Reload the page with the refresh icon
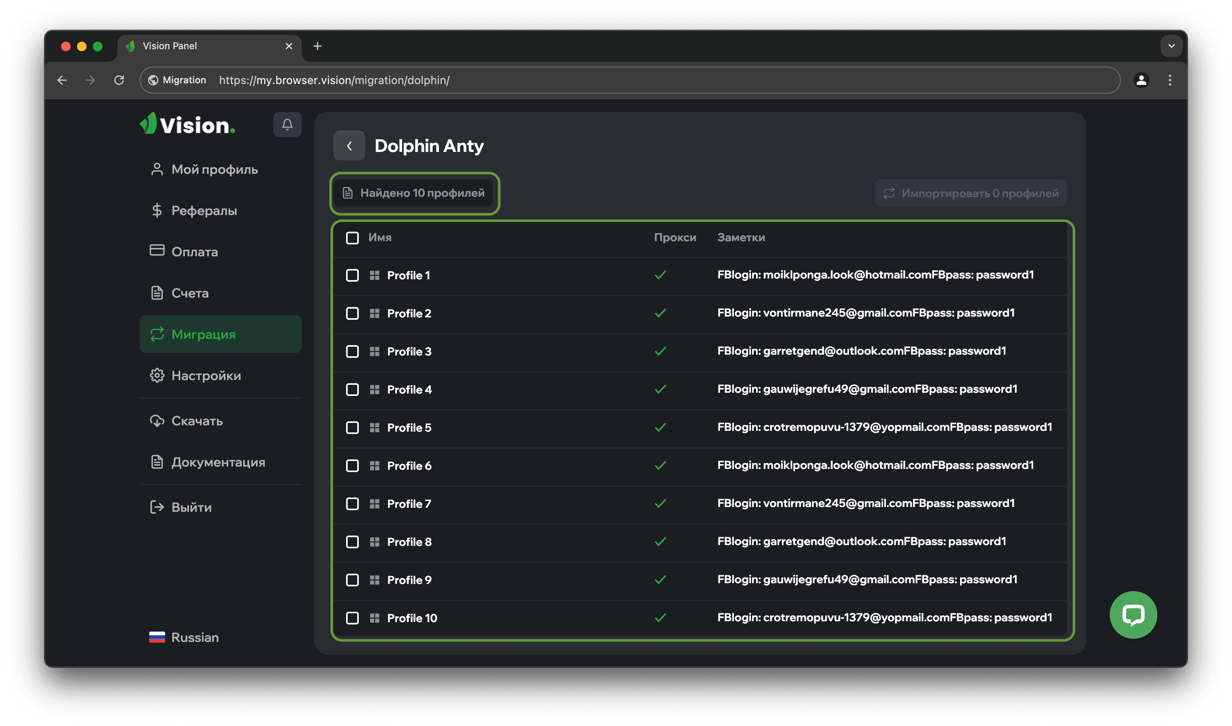 [x=119, y=80]
